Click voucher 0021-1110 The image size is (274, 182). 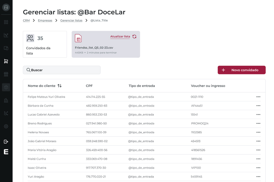coord(197,97)
